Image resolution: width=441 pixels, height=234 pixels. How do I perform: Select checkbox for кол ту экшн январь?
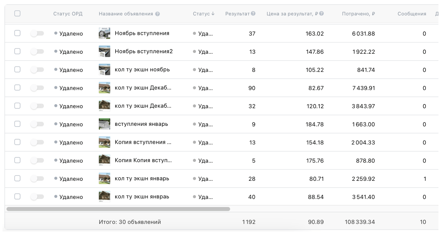(17, 178)
